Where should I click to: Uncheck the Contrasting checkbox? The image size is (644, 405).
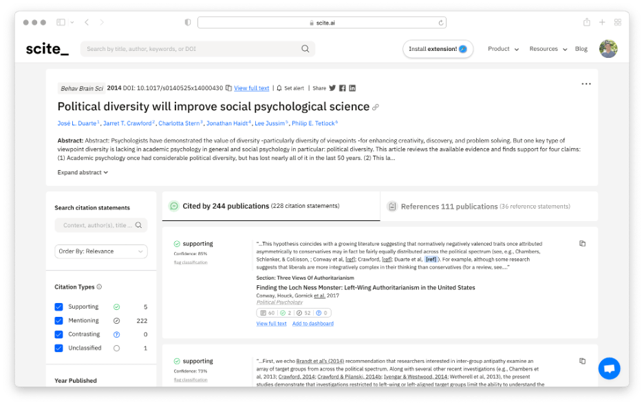[x=58, y=335]
